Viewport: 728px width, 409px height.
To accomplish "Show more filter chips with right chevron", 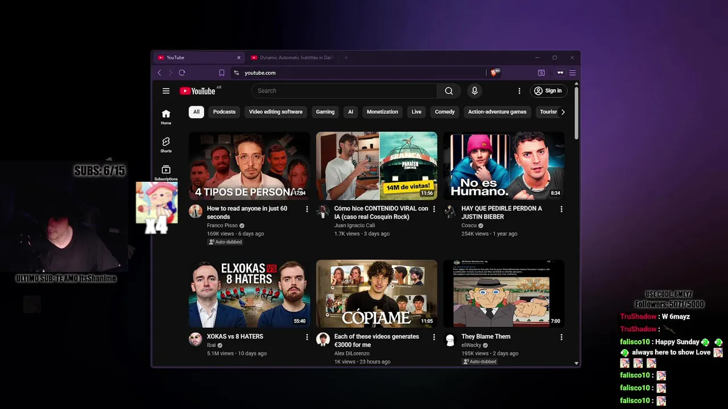I will coord(563,112).
